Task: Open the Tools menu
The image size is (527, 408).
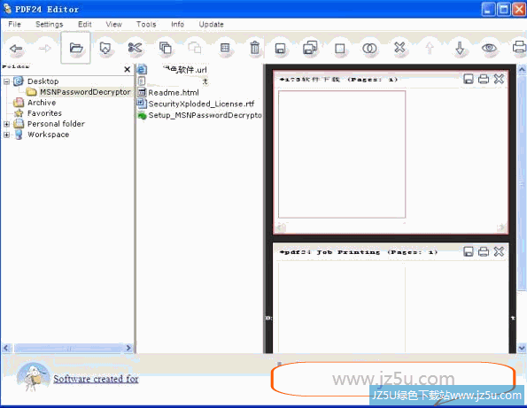Action: pos(146,24)
